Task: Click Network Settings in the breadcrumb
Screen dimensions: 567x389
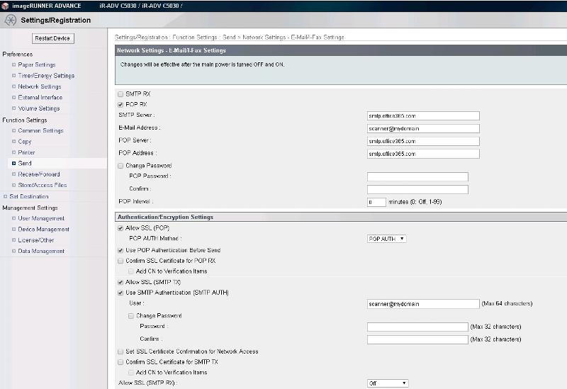Action: coord(264,38)
